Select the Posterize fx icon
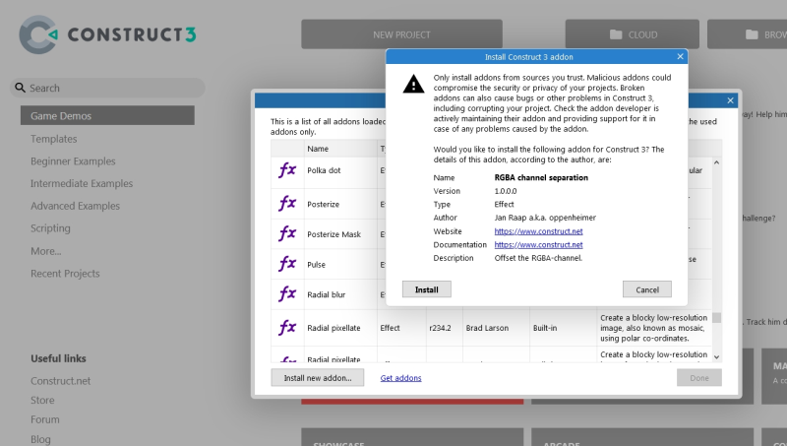787x446 pixels. coord(287,204)
